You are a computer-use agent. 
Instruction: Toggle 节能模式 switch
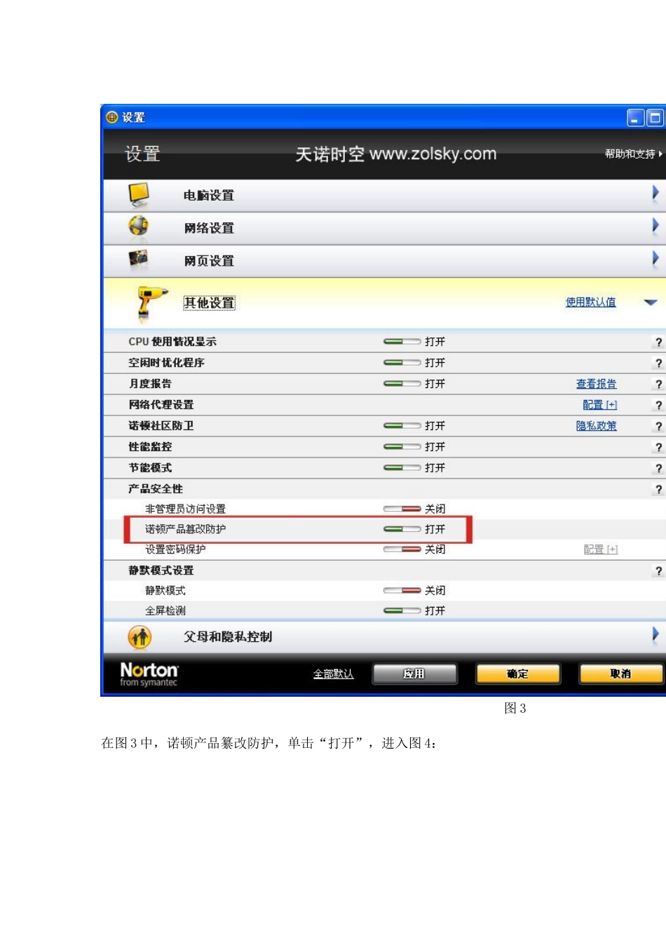[402, 468]
